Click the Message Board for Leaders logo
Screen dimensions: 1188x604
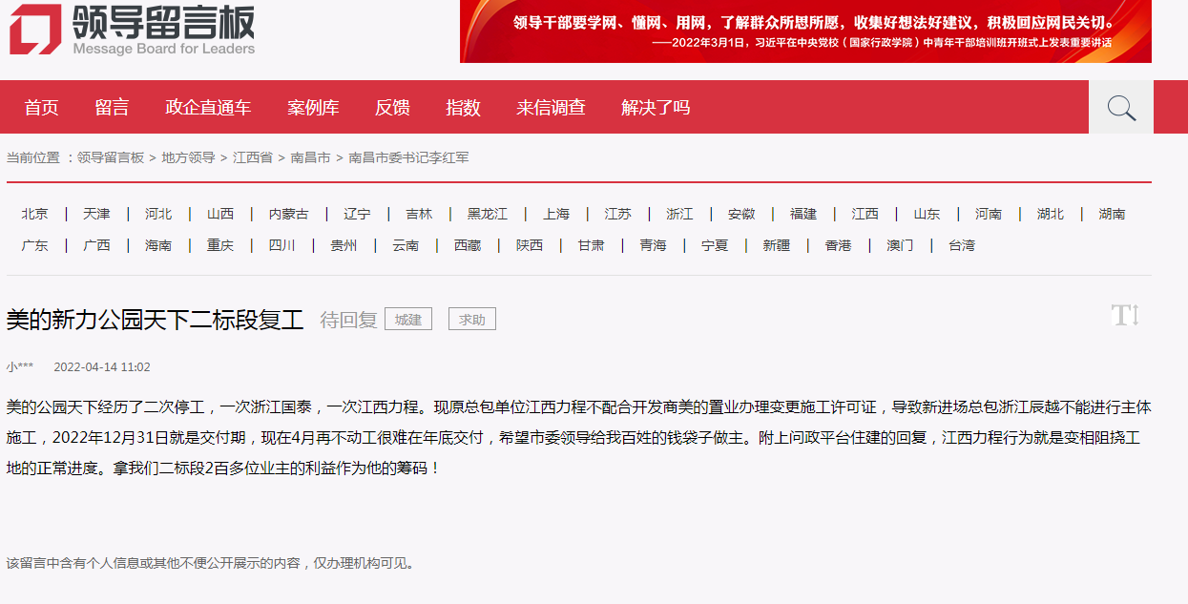(134, 31)
